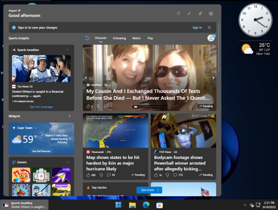Open 62 comments on Newsweek story

(x=111, y=175)
